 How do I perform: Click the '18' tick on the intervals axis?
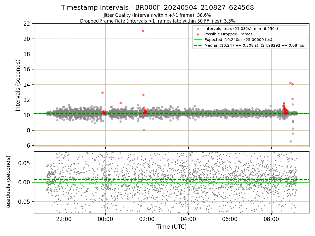[x=27, y=54]
